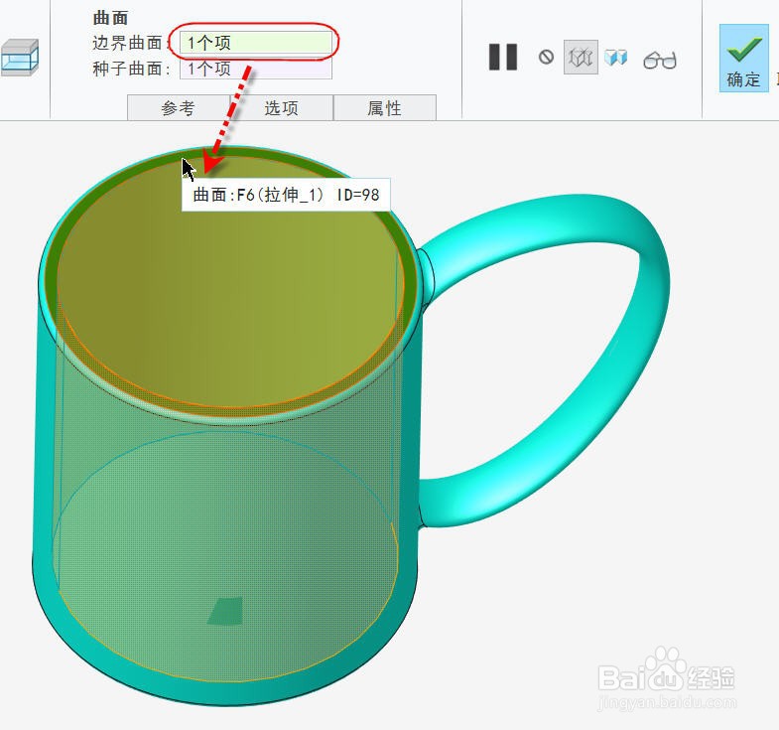Click the solid box feature icon
The width and height of the screenshot is (779, 730).
pyautogui.click(x=20, y=58)
